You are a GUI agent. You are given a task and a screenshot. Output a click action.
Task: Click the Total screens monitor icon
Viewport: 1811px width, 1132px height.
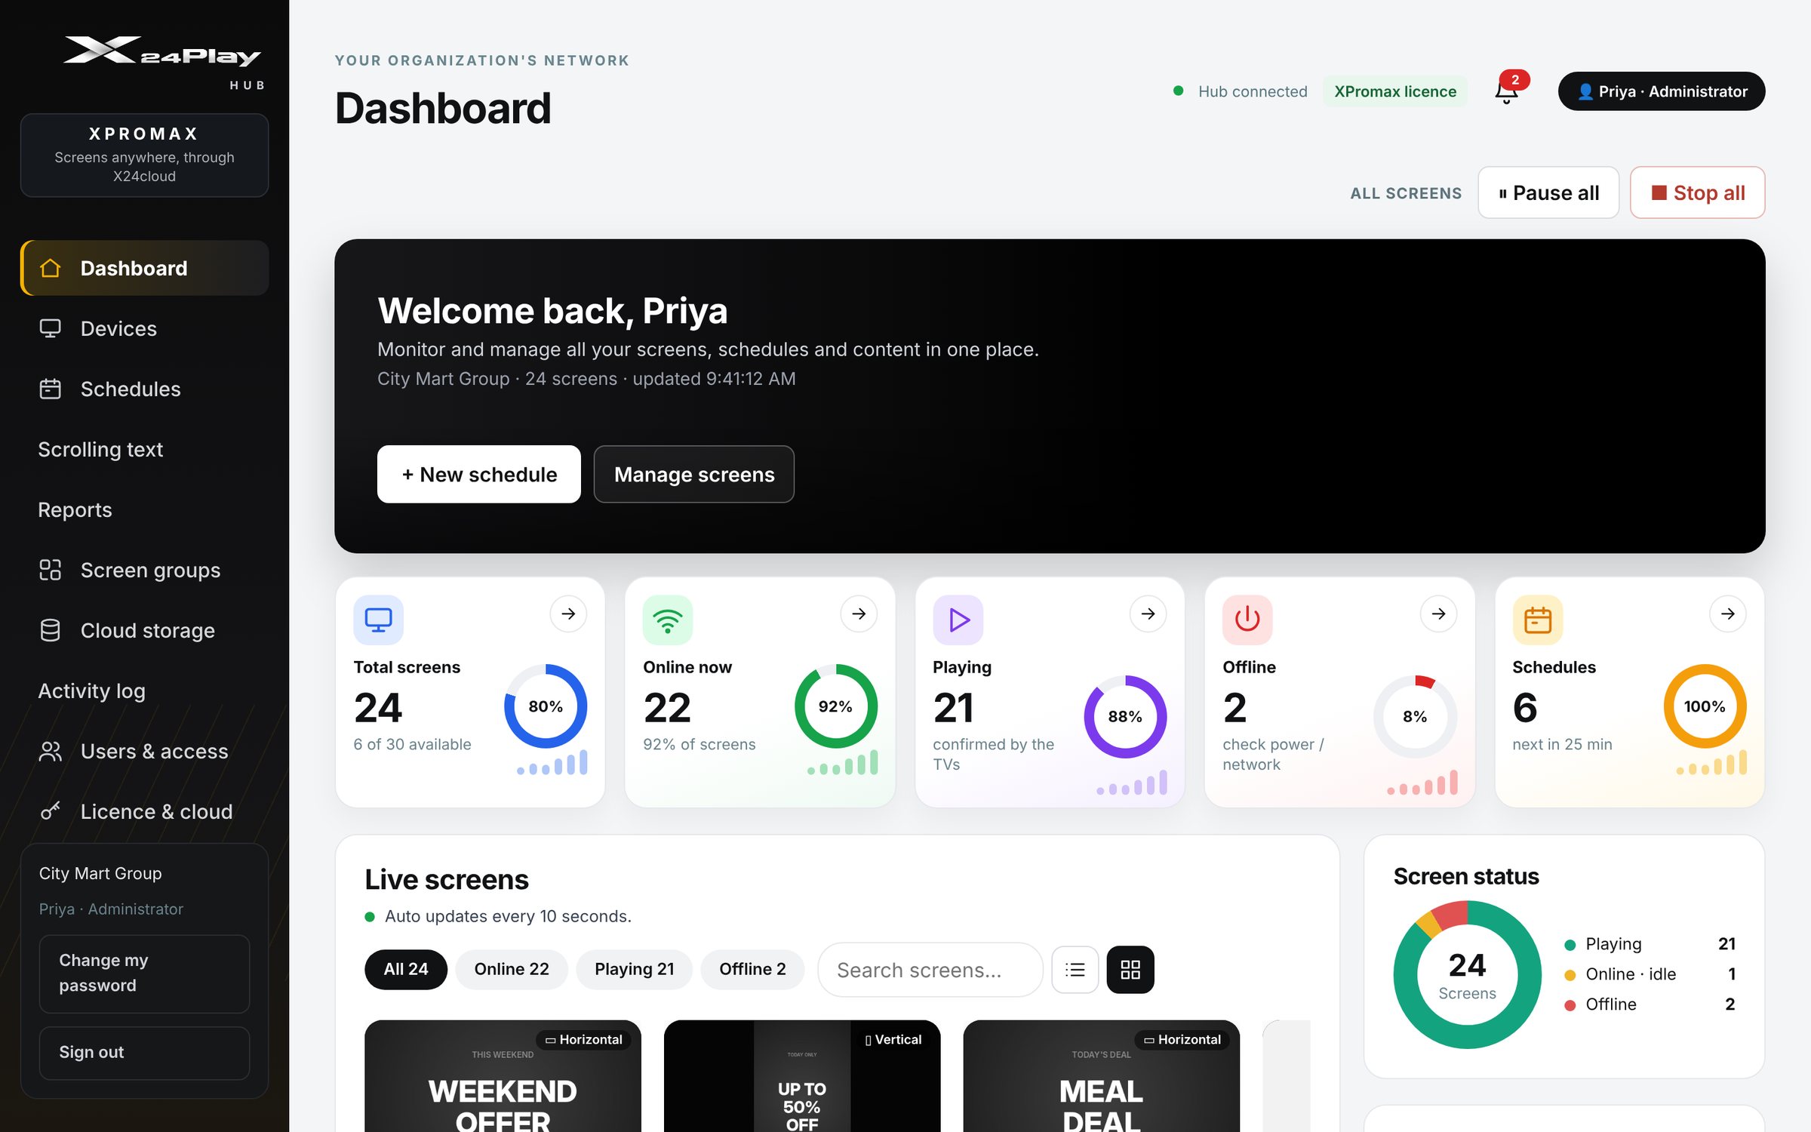pos(378,620)
